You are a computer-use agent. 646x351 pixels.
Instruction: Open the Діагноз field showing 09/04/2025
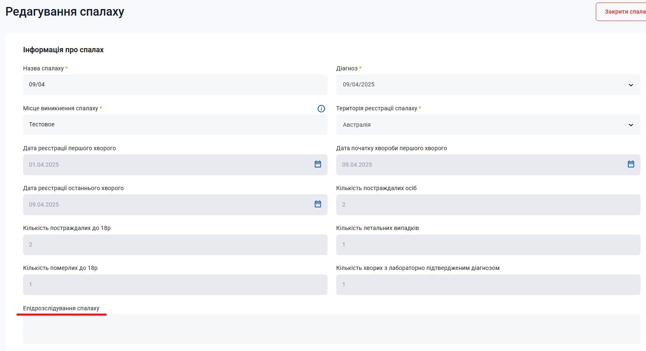click(x=488, y=85)
